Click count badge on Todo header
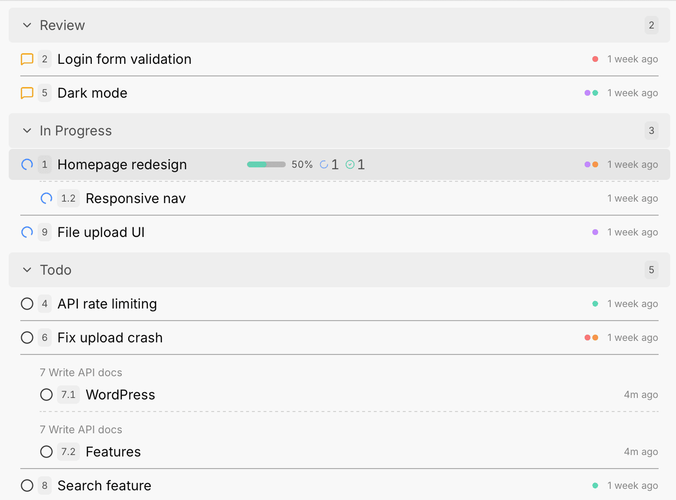Screen dimensions: 676x500 (651, 270)
